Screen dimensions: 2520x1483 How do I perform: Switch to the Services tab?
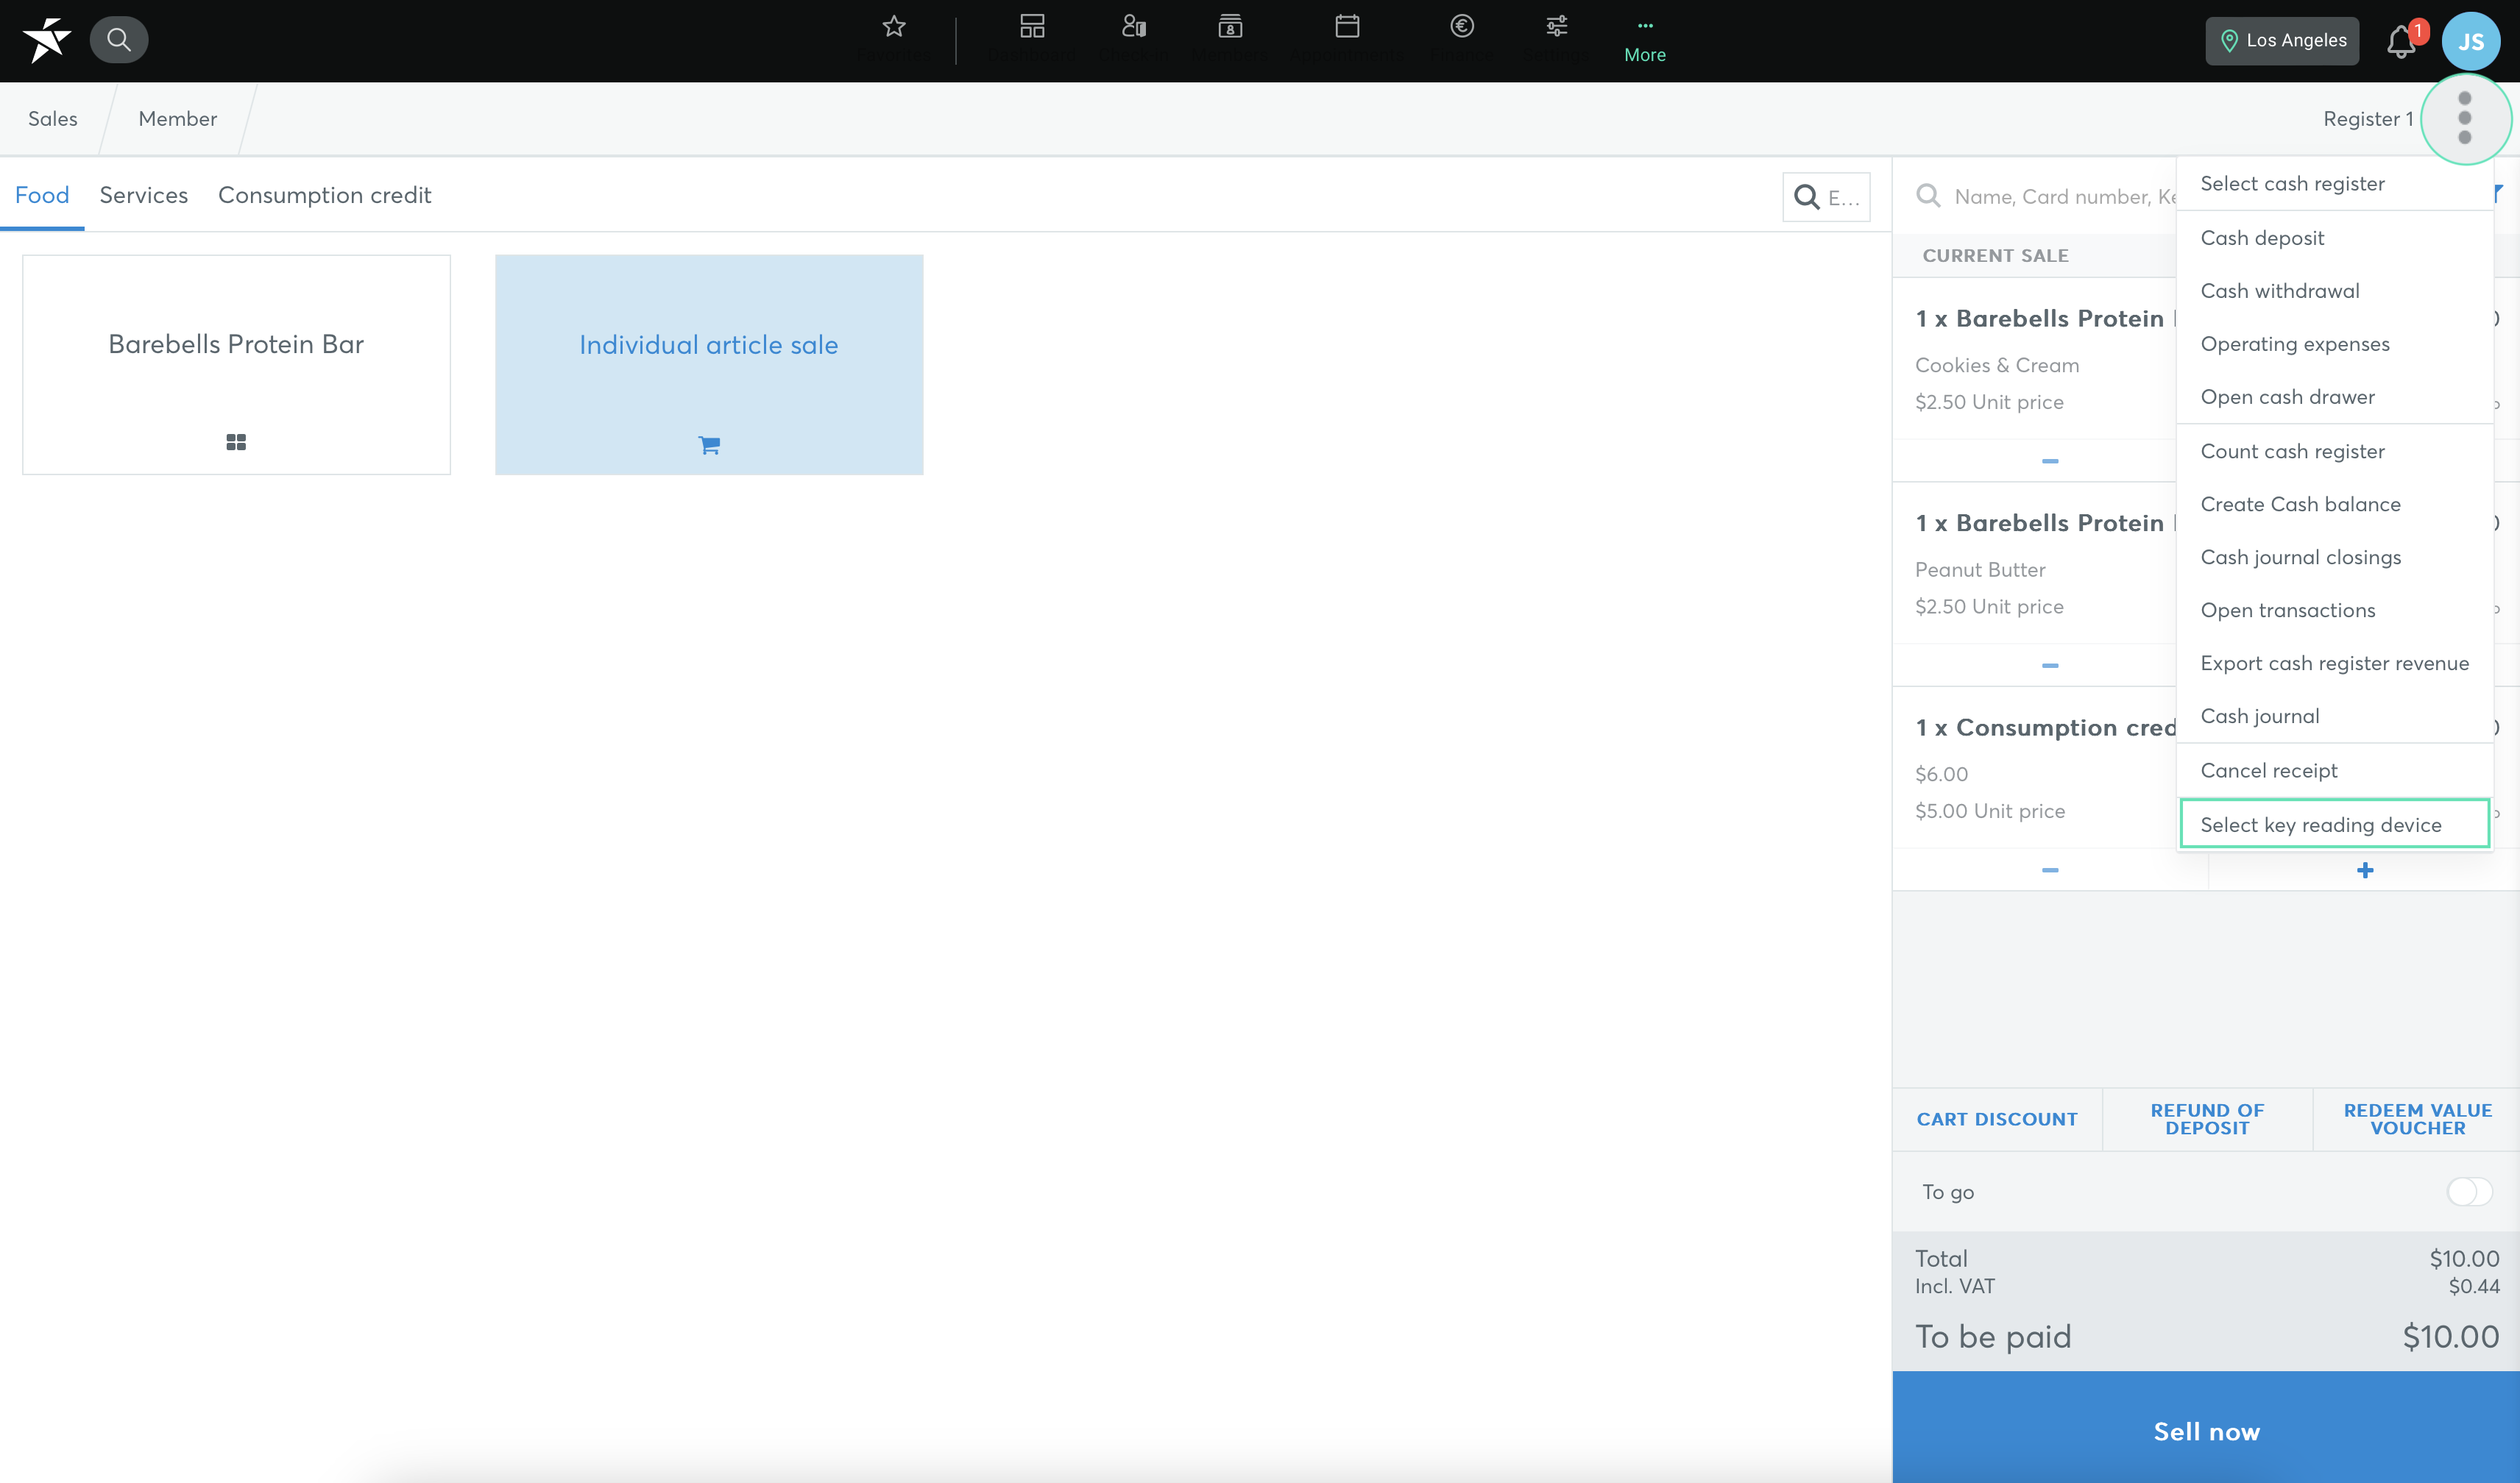coord(144,195)
